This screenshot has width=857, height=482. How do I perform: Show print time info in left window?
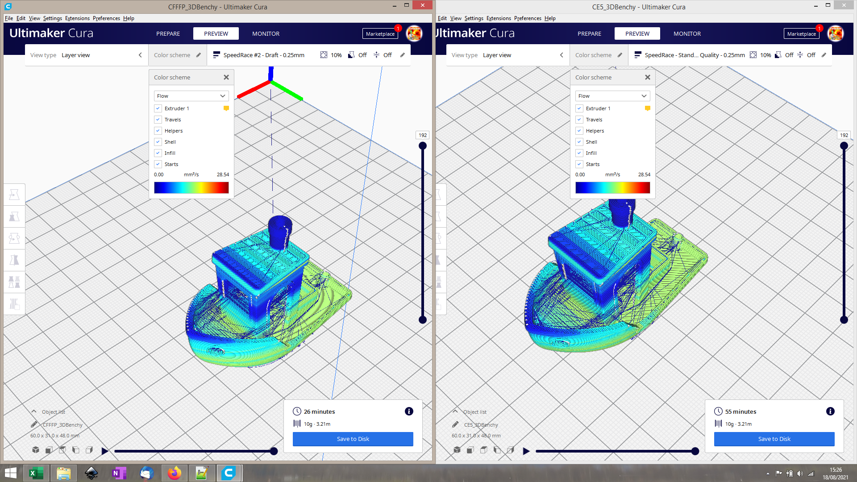tap(409, 411)
